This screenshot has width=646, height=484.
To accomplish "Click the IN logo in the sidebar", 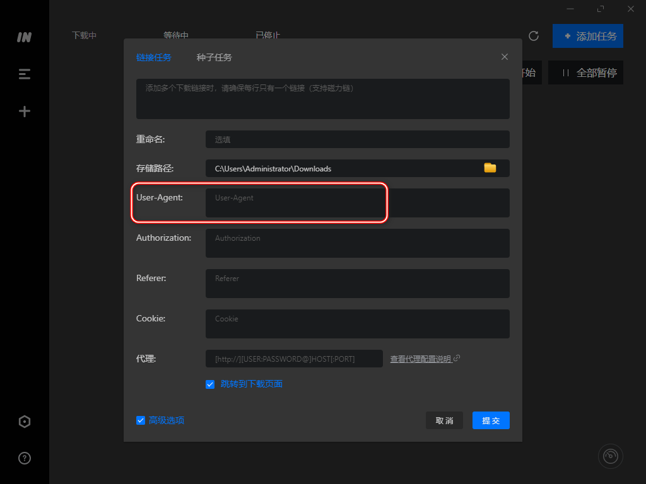I will coord(24,37).
